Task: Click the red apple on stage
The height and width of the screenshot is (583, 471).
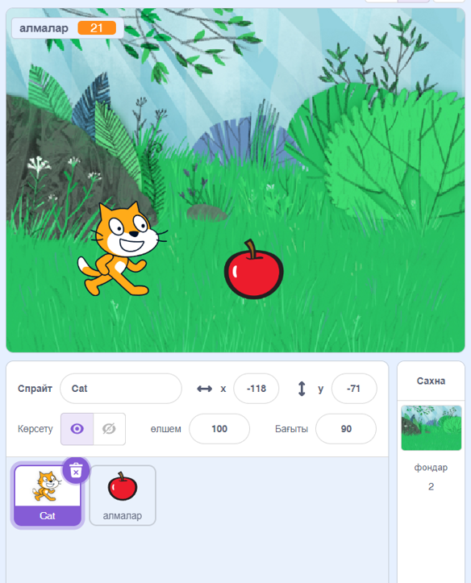Action: (253, 270)
